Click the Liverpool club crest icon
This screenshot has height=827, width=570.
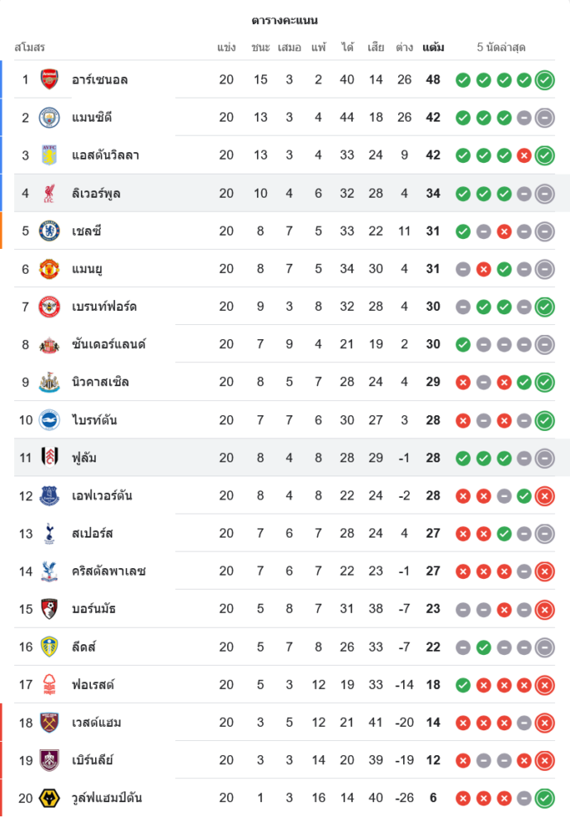pyautogui.click(x=50, y=193)
